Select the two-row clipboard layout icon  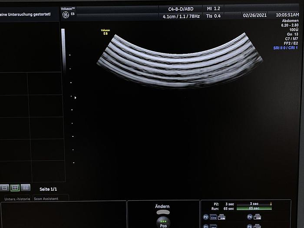[4, 188]
